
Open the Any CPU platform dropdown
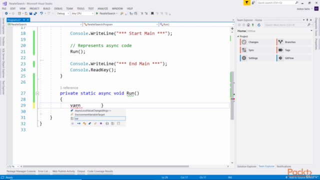[82, 13]
